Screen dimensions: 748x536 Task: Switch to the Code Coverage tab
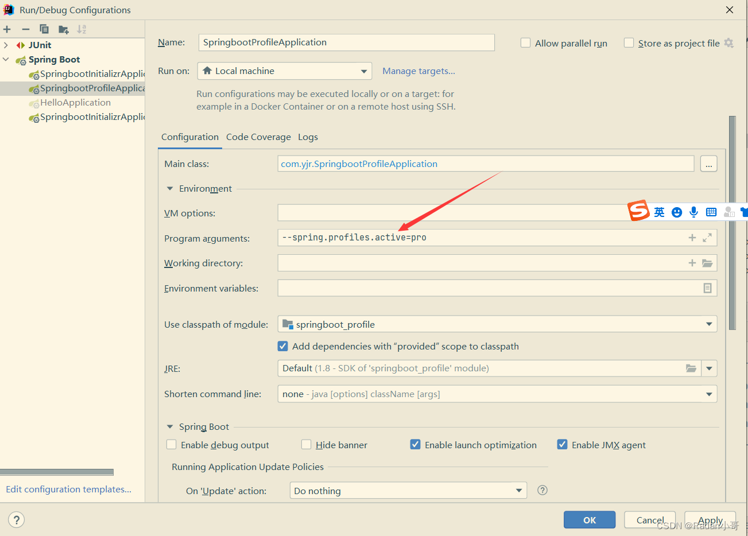[x=258, y=137]
